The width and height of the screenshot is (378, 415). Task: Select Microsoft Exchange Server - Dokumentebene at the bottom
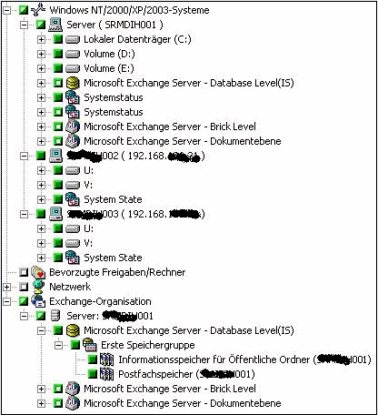tap(183, 403)
